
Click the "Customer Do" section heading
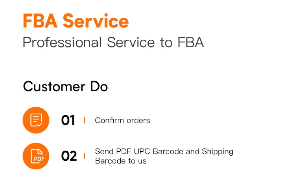point(65,86)
